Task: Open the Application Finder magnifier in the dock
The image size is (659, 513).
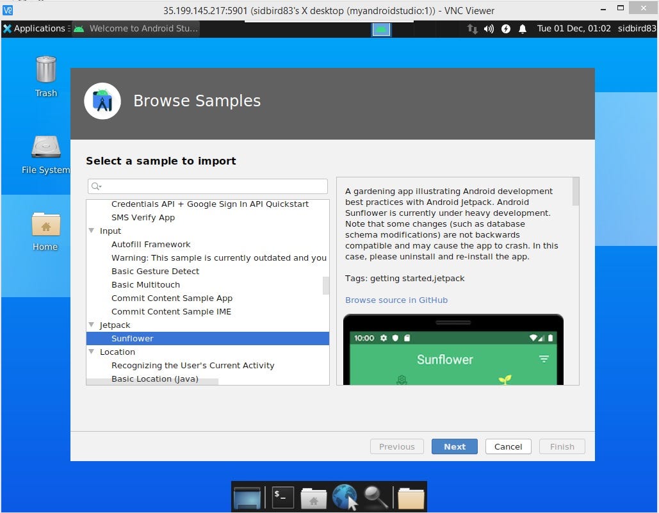Action: pos(375,497)
